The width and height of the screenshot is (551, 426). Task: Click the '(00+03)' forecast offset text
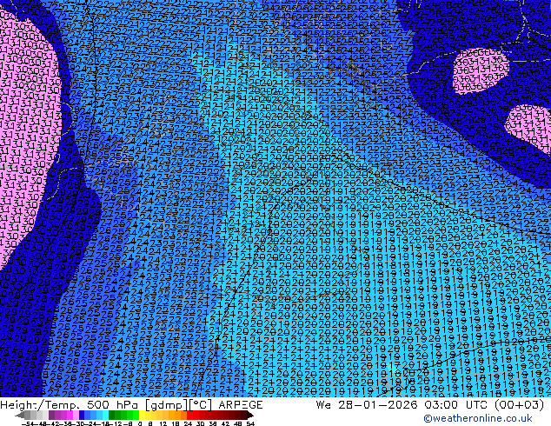click(519, 405)
